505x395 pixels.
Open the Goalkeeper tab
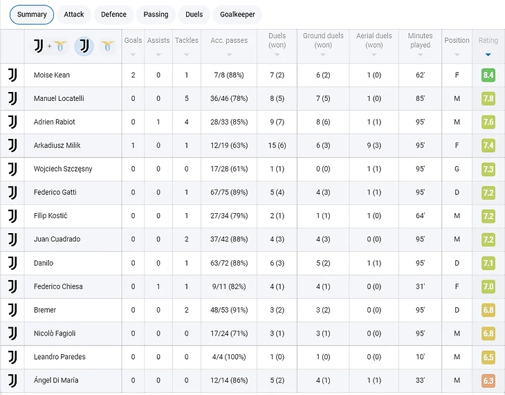[x=237, y=14]
